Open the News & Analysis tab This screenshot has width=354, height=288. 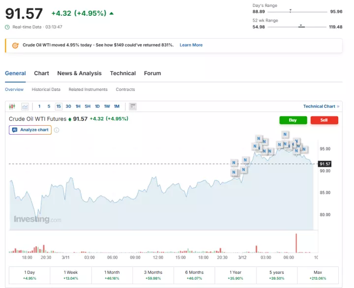click(x=79, y=73)
